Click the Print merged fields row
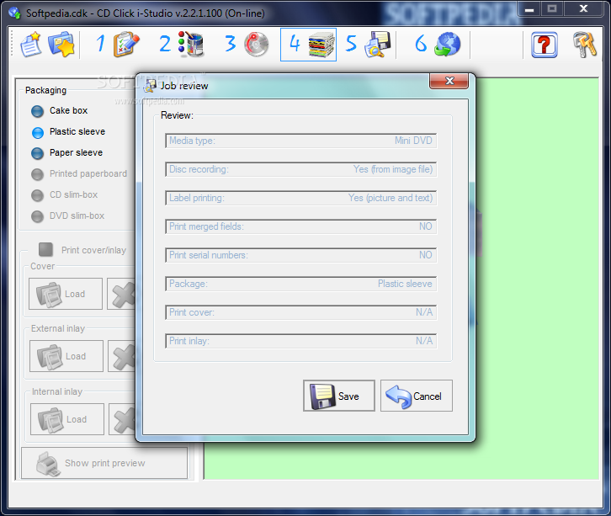The width and height of the screenshot is (611, 516). 300,226
